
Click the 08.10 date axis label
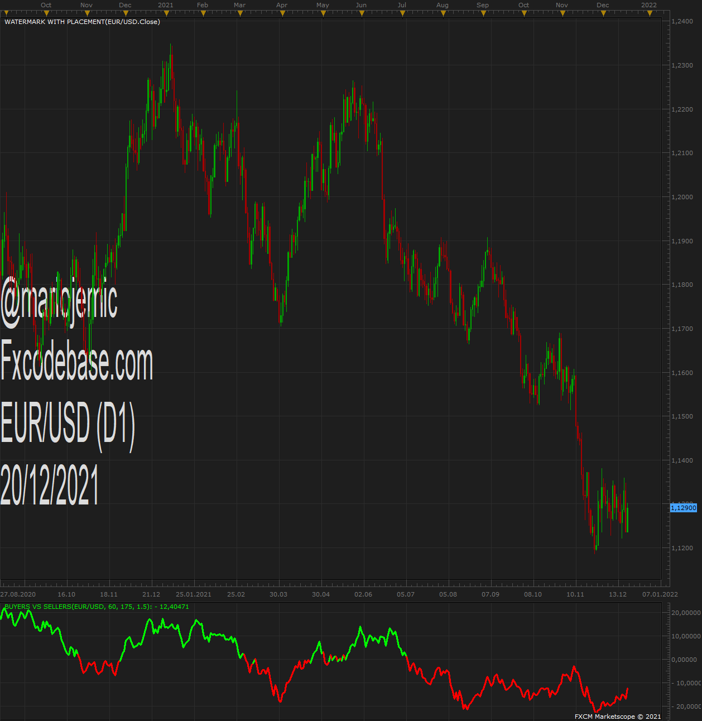click(x=533, y=594)
